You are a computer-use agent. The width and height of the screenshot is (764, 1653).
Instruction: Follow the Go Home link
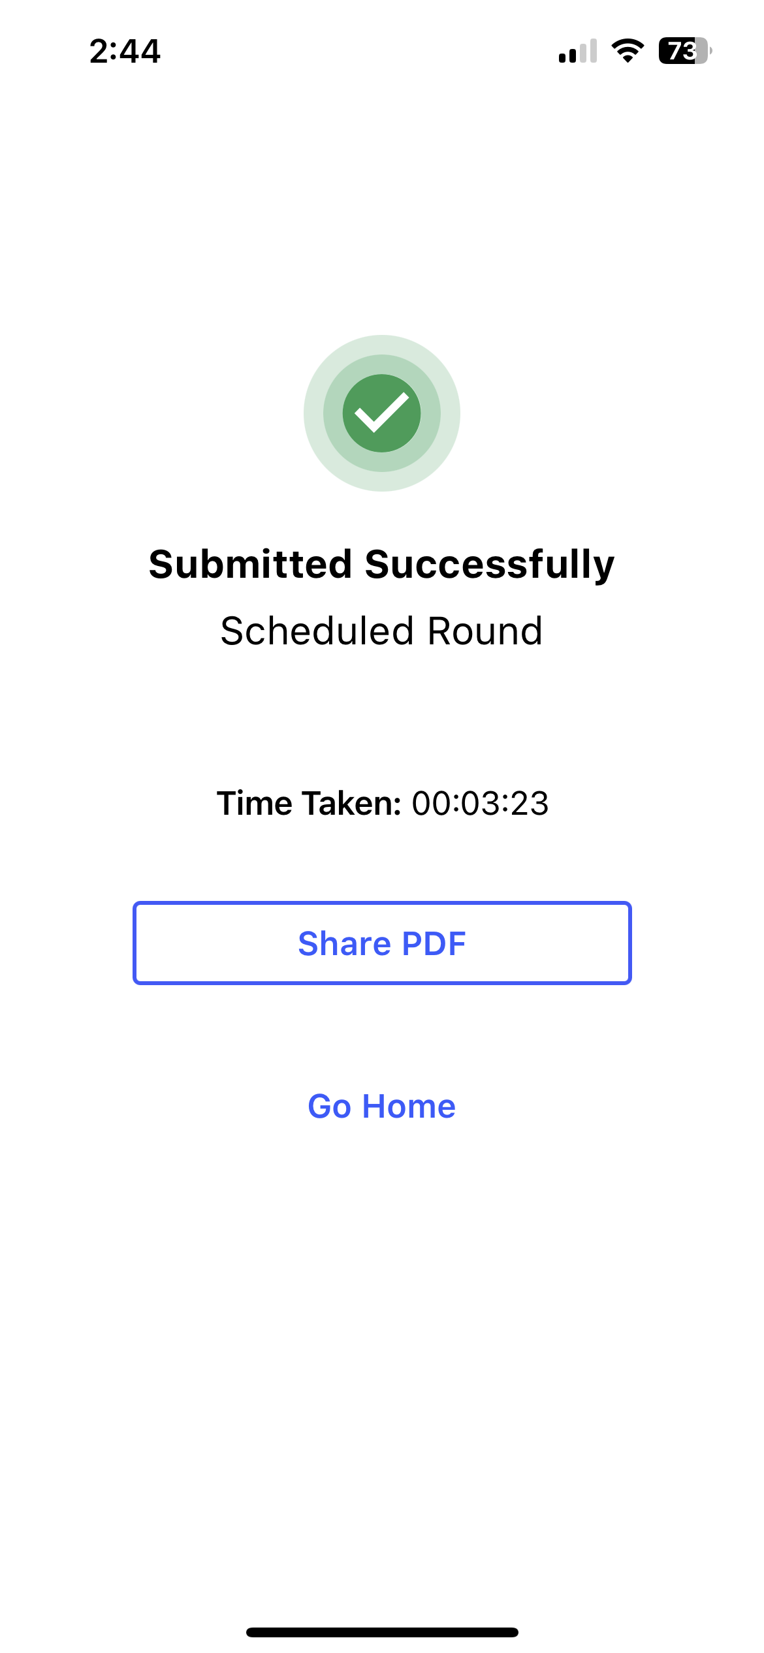coord(381,1107)
